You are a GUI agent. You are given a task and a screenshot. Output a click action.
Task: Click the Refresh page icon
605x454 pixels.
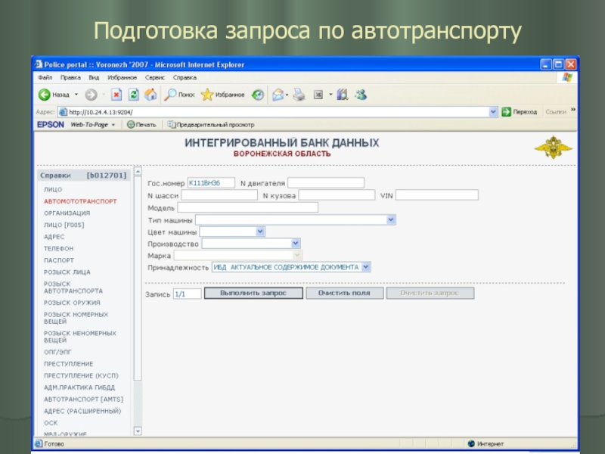click(133, 95)
